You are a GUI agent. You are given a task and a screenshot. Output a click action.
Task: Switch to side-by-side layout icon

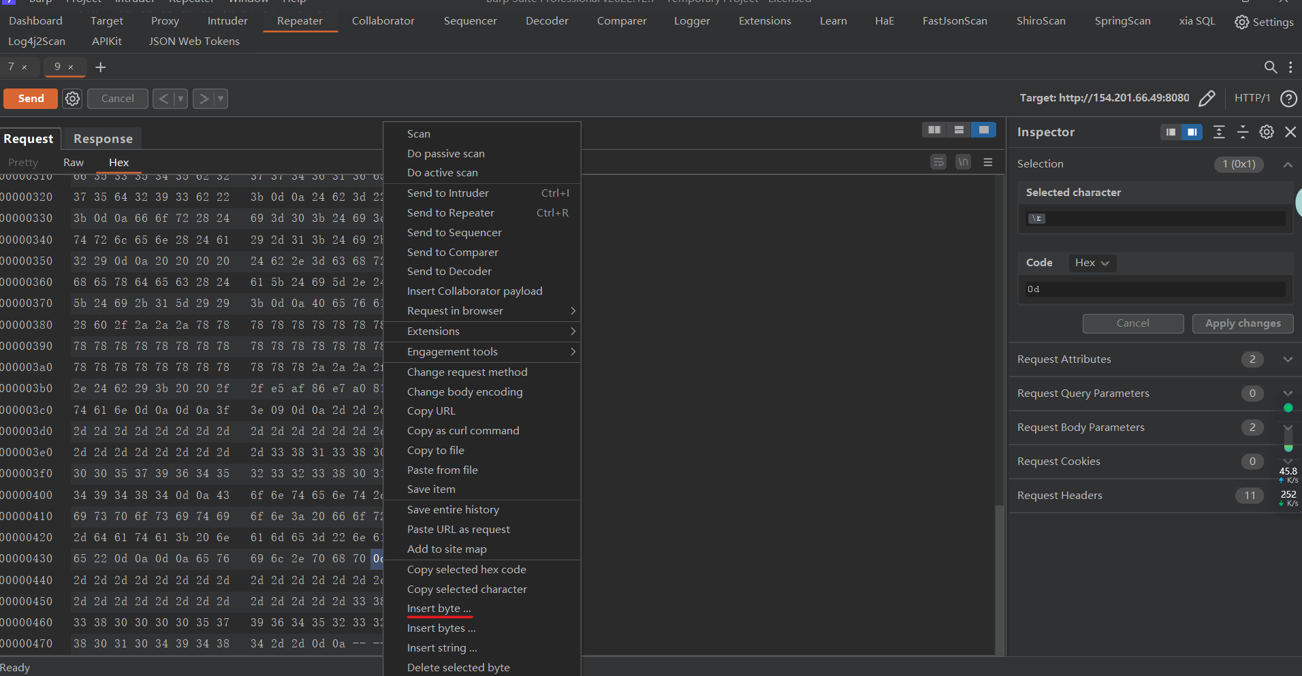click(934, 129)
